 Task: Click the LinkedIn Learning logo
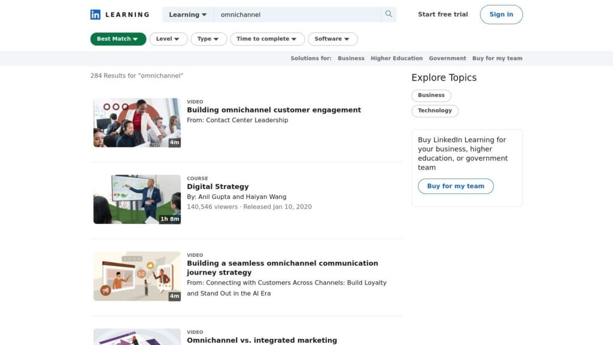pyautogui.click(x=120, y=14)
